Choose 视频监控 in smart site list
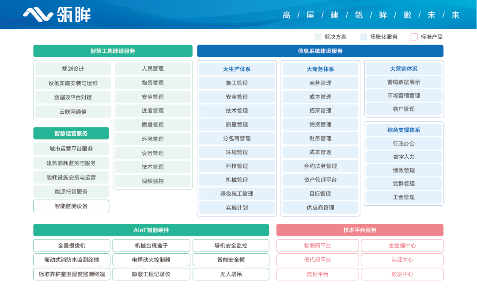Screen dimensions: 477x306 click(x=153, y=181)
